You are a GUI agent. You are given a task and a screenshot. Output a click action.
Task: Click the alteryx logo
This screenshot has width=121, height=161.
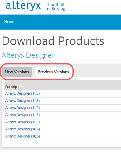pos(23,5)
